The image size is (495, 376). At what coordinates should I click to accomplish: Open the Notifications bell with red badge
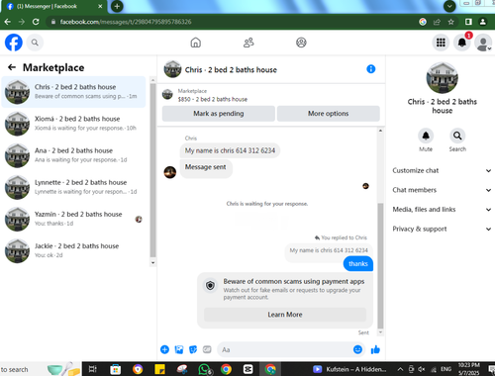click(462, 43)
